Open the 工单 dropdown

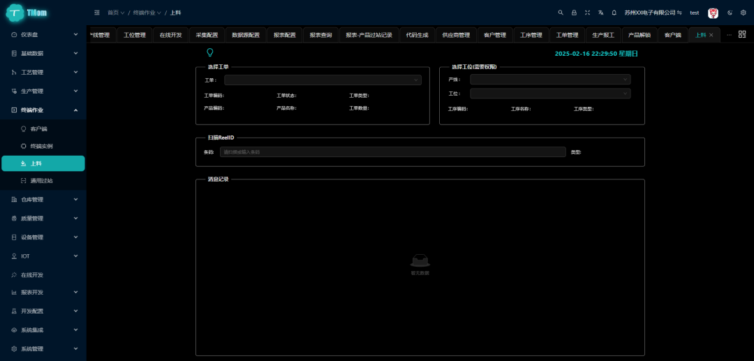(323, 80)
